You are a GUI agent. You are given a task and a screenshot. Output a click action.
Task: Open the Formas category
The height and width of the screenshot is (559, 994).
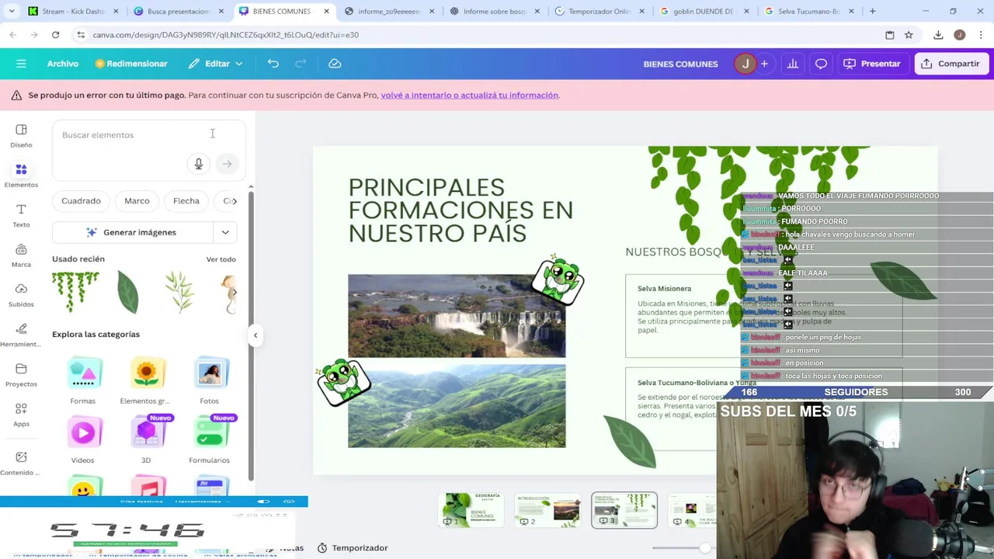[83, 380]
